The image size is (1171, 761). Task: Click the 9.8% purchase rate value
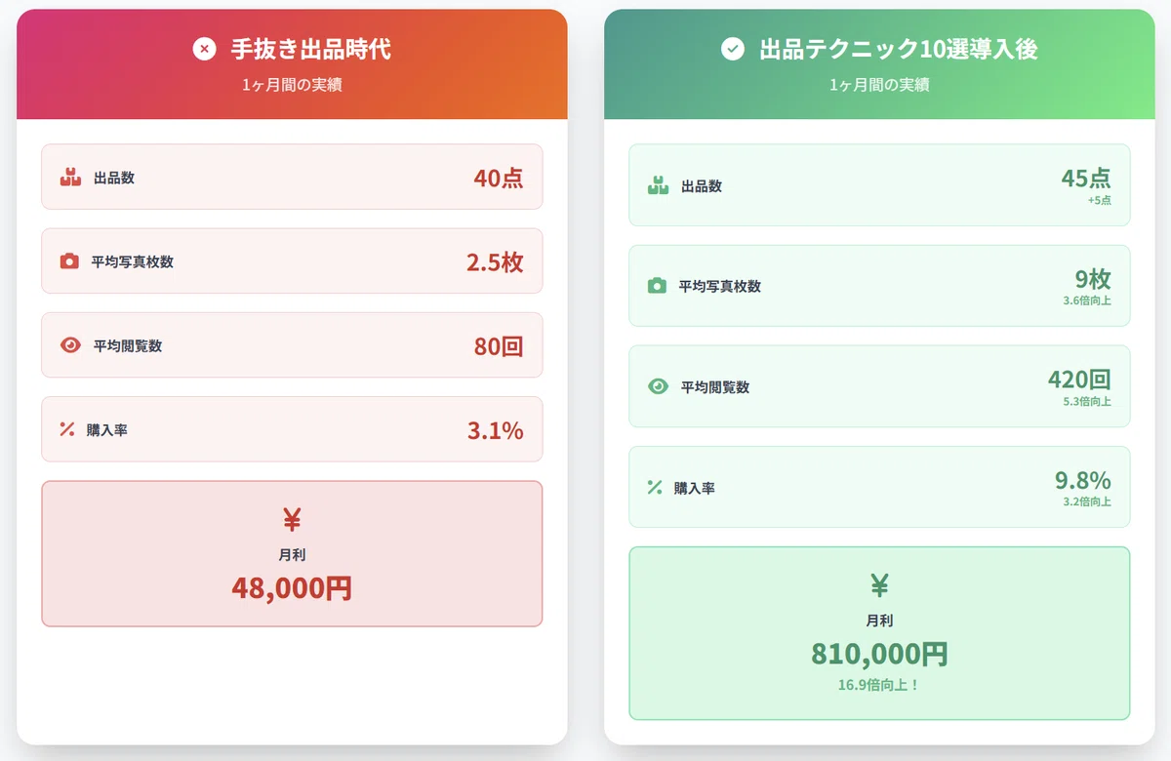click(x=1083, y=480)
